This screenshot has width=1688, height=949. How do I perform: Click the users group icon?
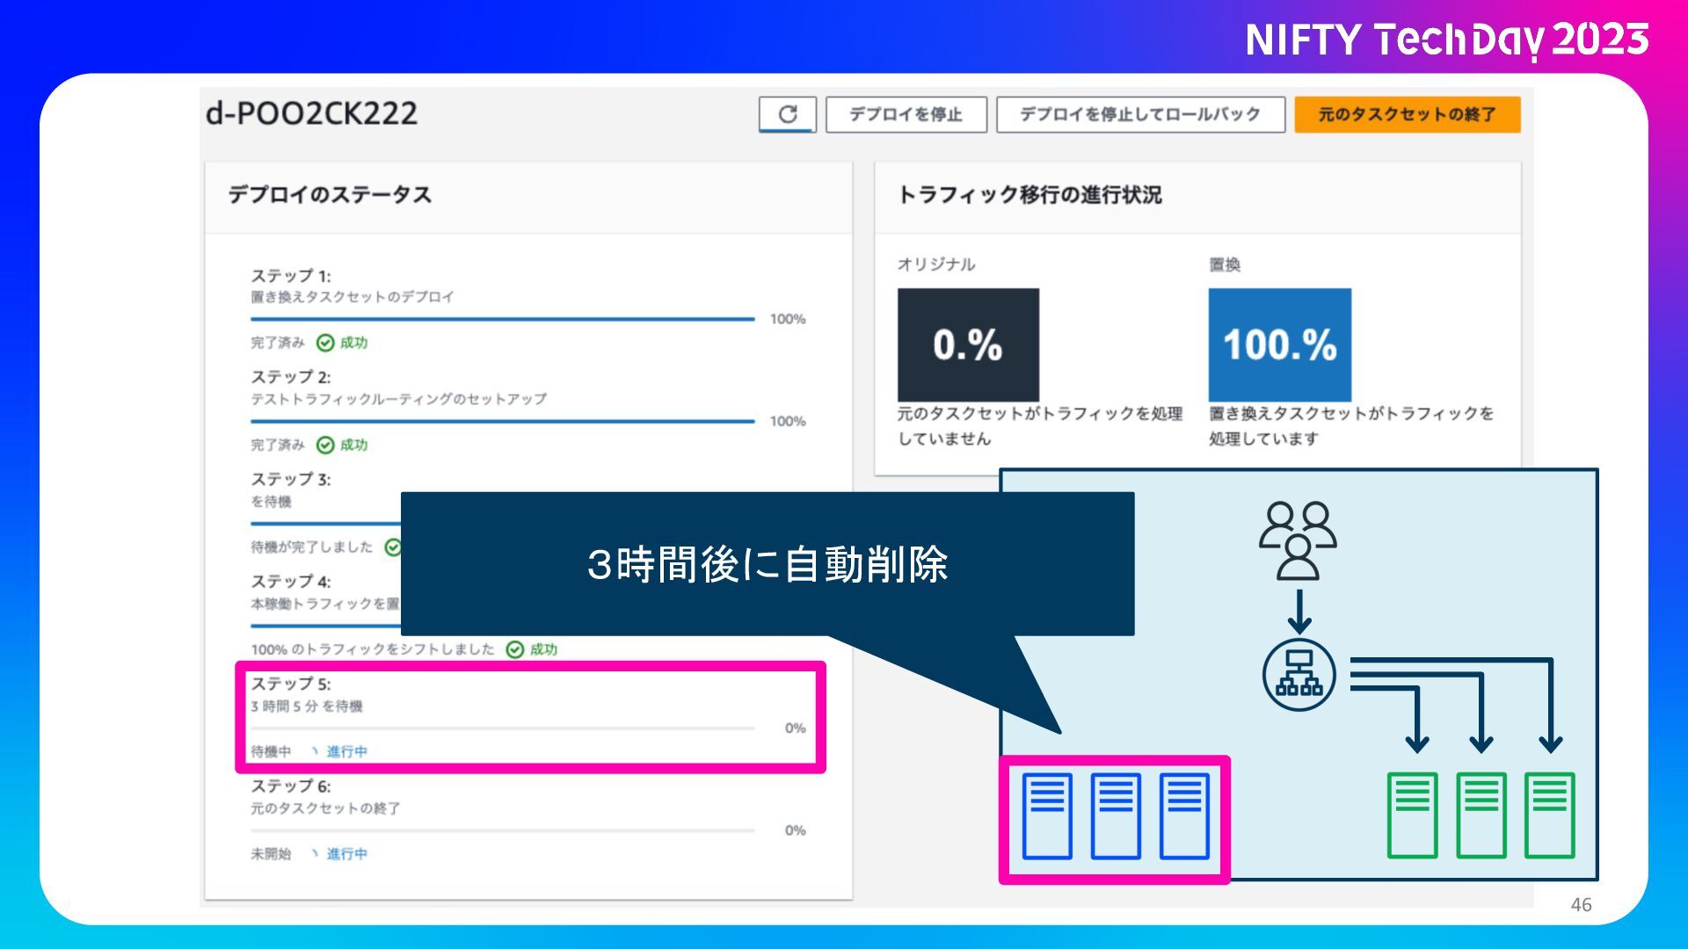(x=1298, y=540)
